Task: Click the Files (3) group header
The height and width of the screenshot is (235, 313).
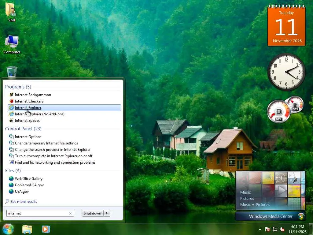Action: (x=13, y=171)
